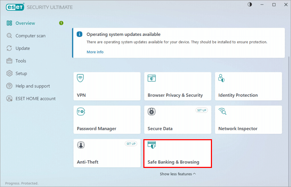Open Browser Privacy & Security tile

pos(177,86)
